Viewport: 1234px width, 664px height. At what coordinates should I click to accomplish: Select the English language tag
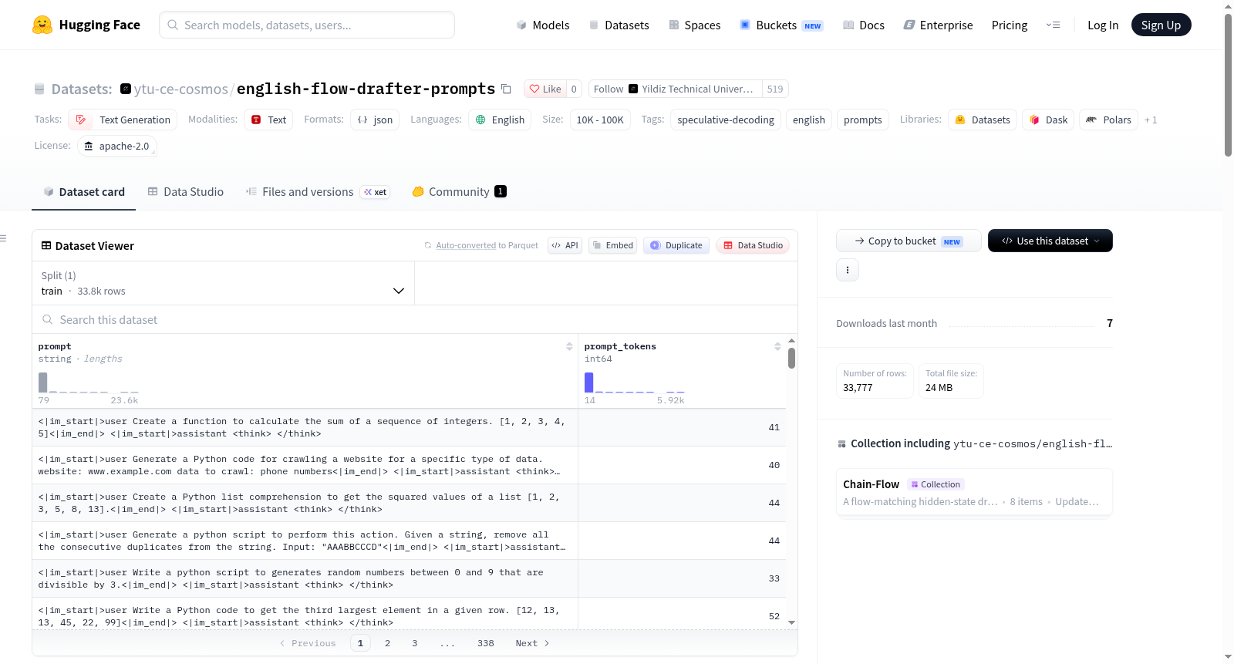(x=500, y=120)
